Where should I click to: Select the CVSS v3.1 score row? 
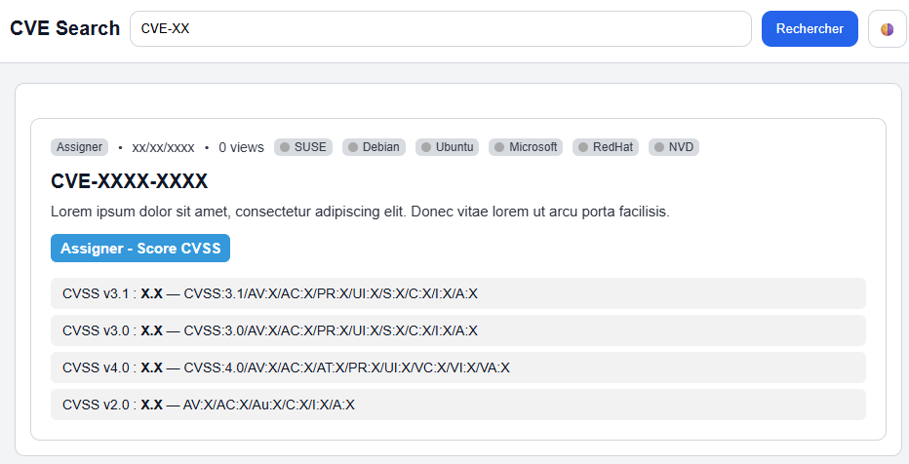point(458,293)
